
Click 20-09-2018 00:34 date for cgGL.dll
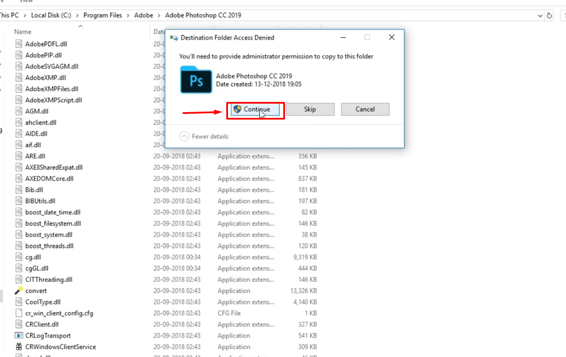[x=177, y=268]
